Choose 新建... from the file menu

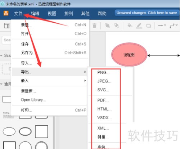50,25
